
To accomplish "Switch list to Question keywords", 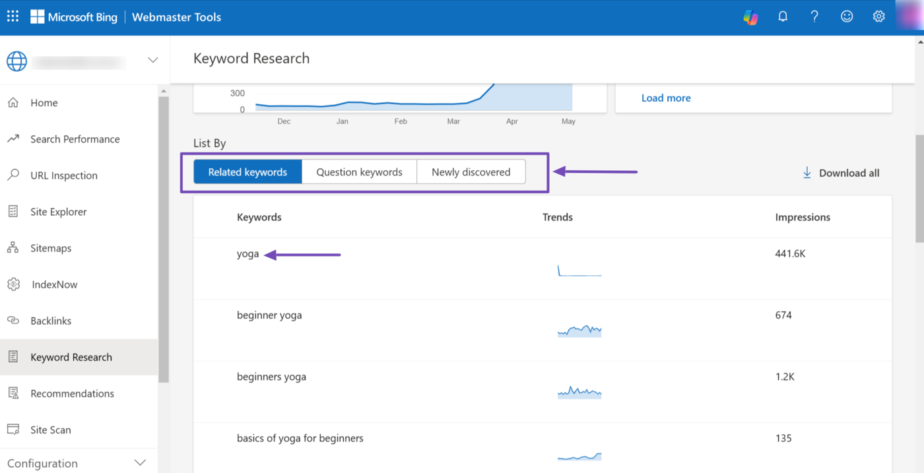I will 359,172.
